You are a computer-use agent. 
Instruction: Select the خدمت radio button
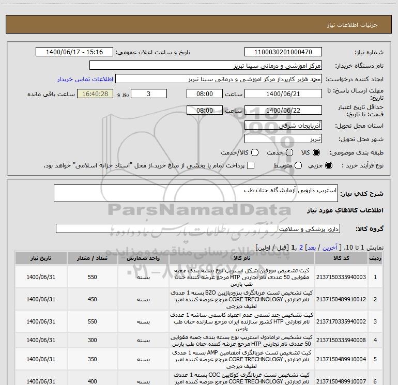click(289, 152)
